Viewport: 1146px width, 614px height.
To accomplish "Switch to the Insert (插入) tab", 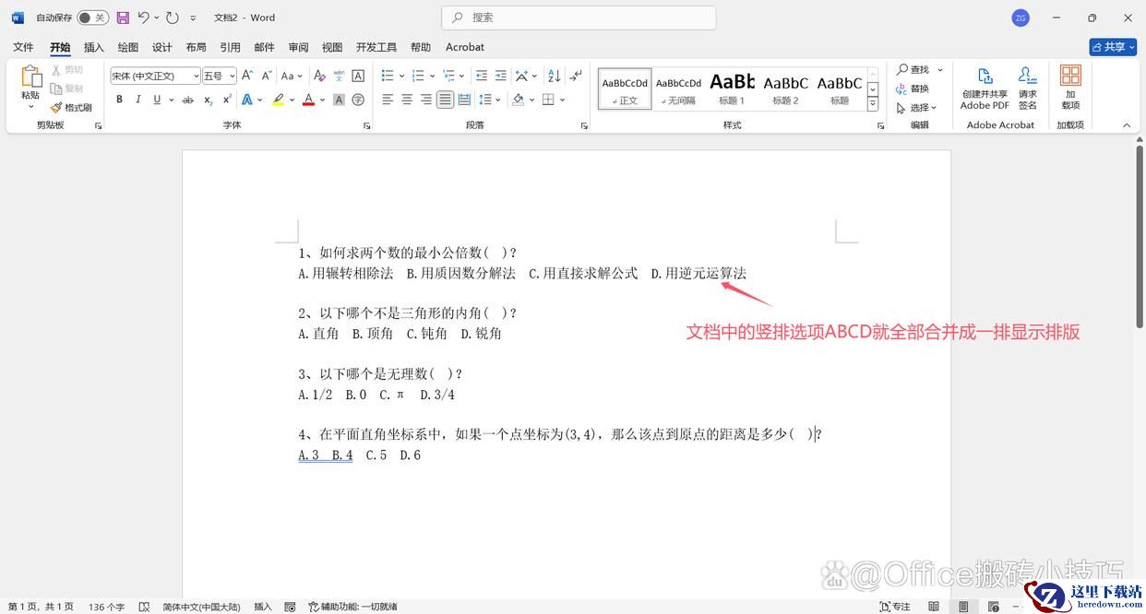I will pyautogui.click(x=94, y=47).
